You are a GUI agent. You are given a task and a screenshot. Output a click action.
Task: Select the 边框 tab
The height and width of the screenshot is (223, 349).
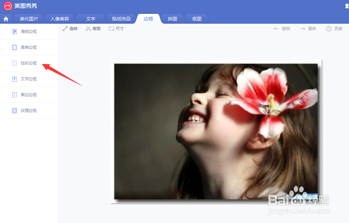148,19
